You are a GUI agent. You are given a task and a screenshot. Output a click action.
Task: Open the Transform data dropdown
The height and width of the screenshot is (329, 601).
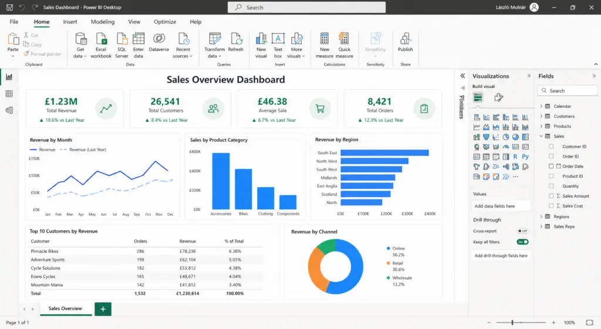(x=214, y=45)
